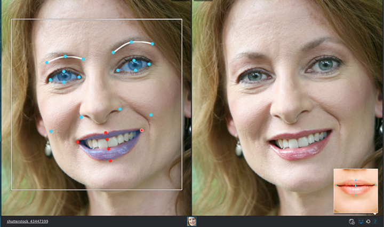Select the top upper-lip center red point

pos(106,132)
